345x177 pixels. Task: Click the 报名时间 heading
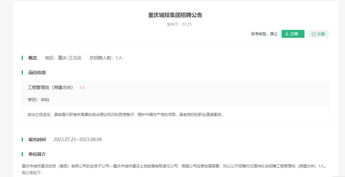(37, 140)
